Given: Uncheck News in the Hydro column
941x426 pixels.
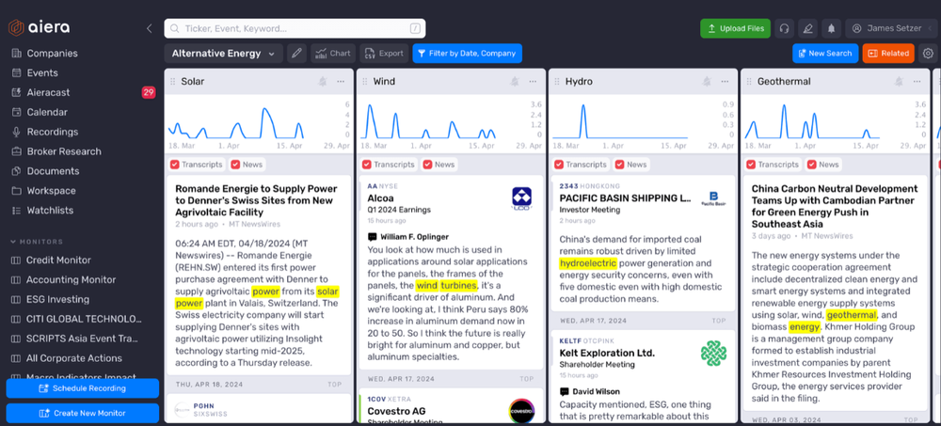Looking at the screenshot, I should pos(619,165).
